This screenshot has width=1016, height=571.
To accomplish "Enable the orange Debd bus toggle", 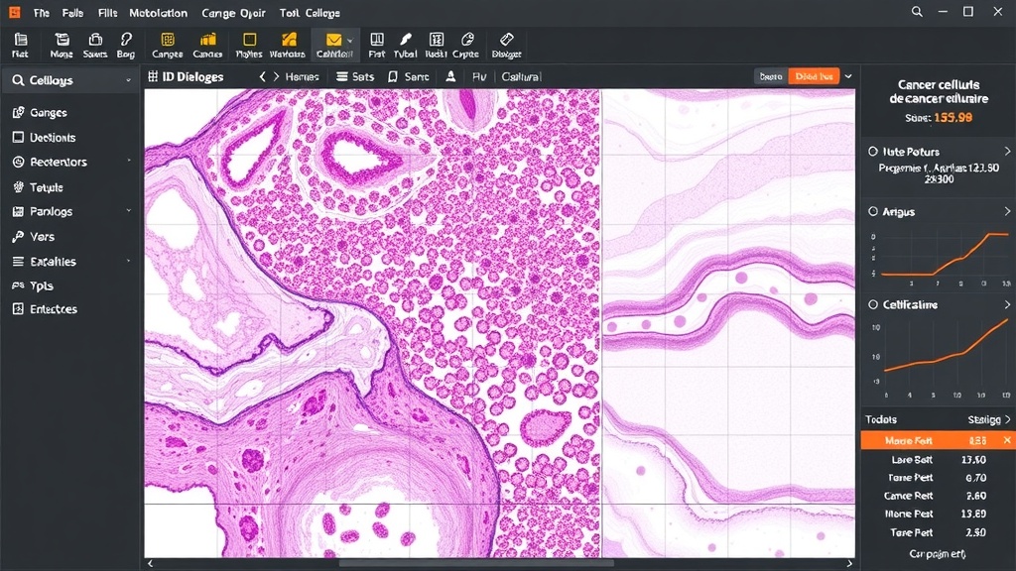I will [x=813, y=75].
